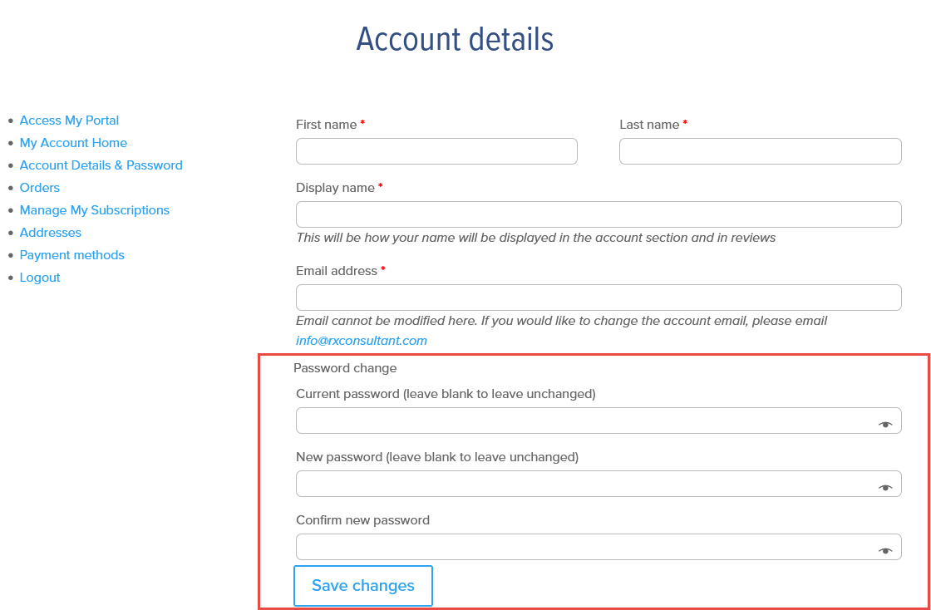
Task: Click the Save changes button
Action: 362,586
